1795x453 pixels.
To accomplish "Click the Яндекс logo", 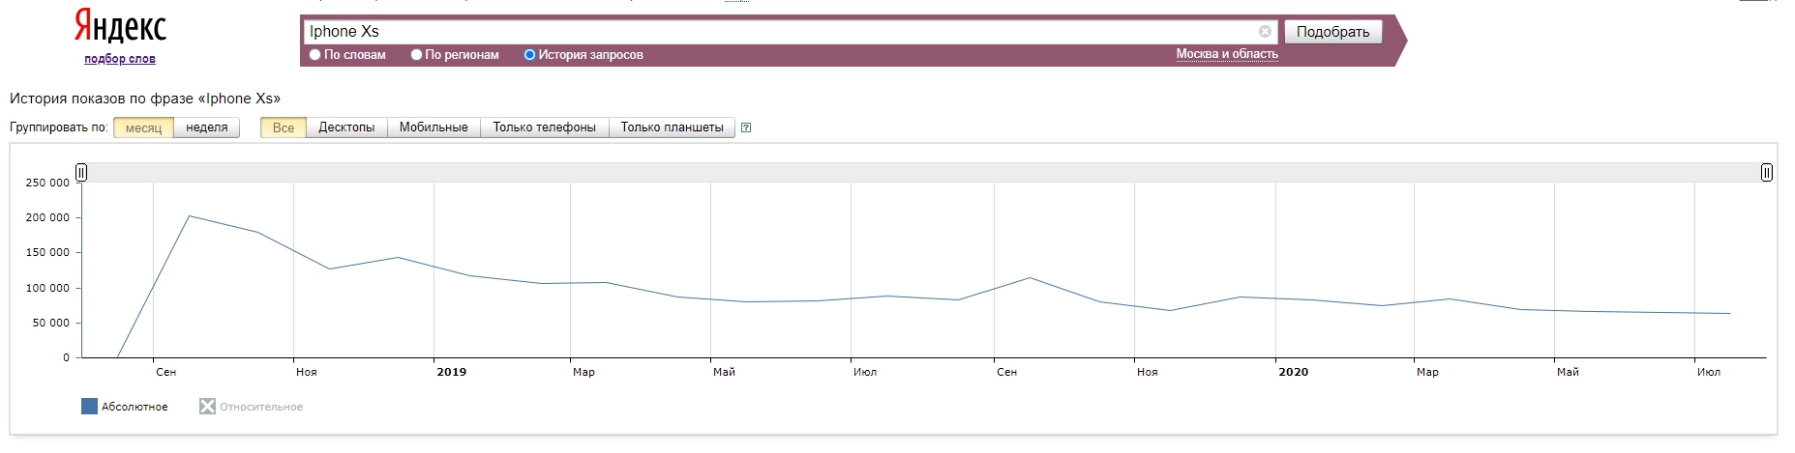I will pyautogui.click(x=121, y=27).
